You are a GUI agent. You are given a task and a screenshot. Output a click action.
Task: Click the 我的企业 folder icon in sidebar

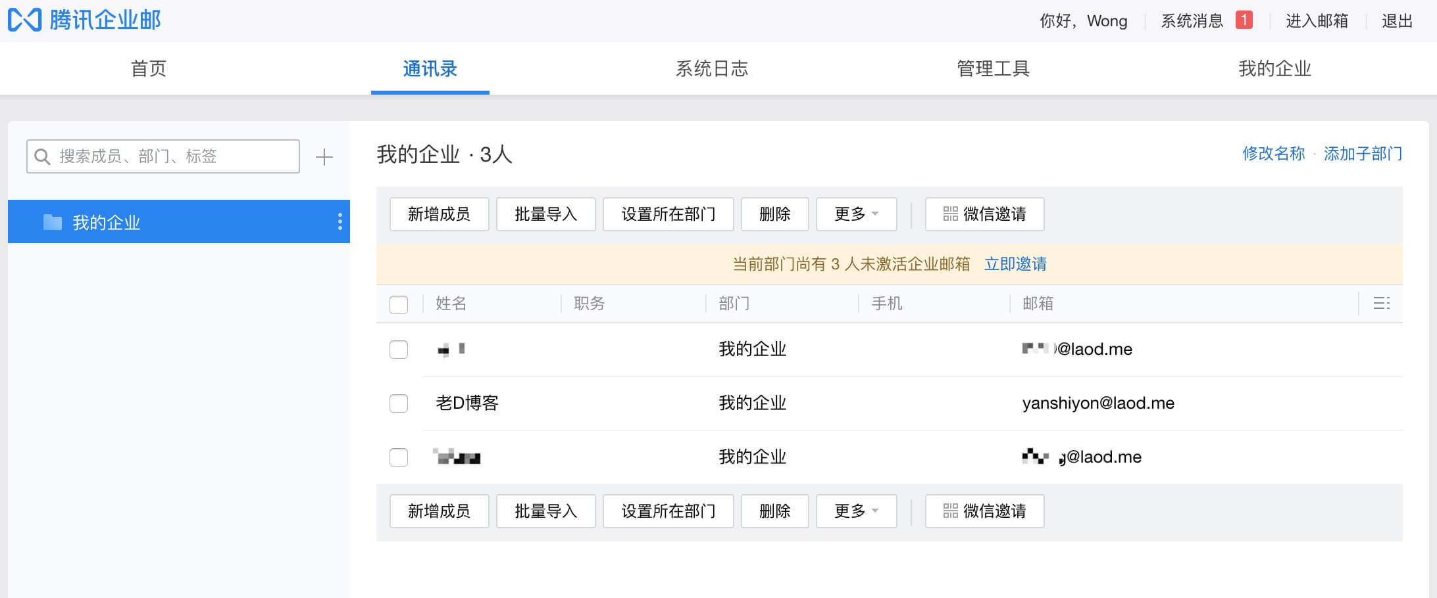53,222
